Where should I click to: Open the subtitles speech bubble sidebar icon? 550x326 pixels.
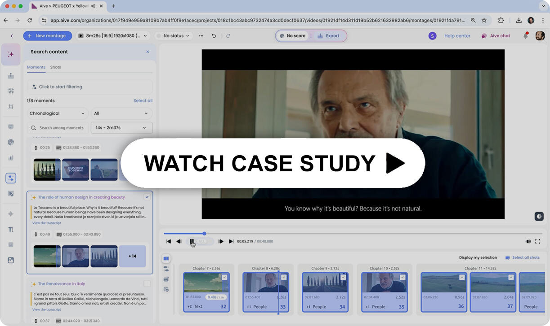11,127
